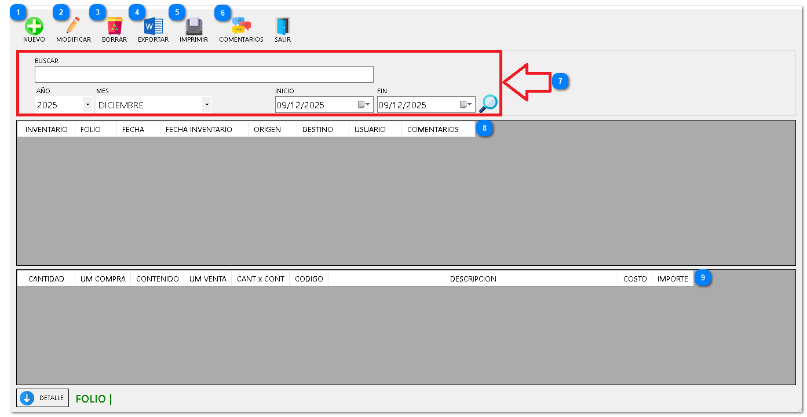Open the FIN date picker calendar
This screenshot has height=417, width=807.
(466, 105)
